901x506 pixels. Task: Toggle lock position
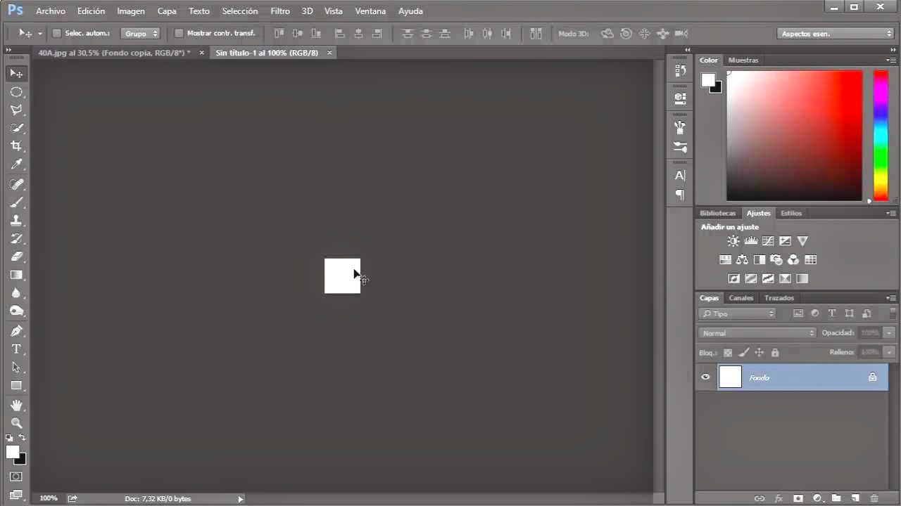coord(759,353)
